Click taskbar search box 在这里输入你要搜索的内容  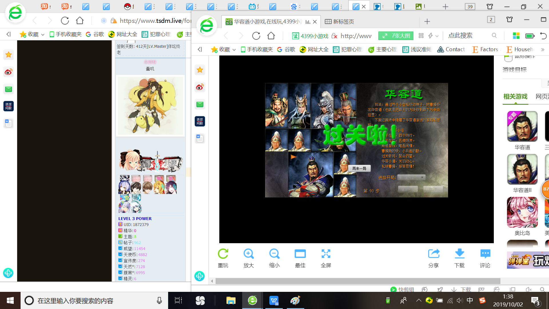click(94, 300)
